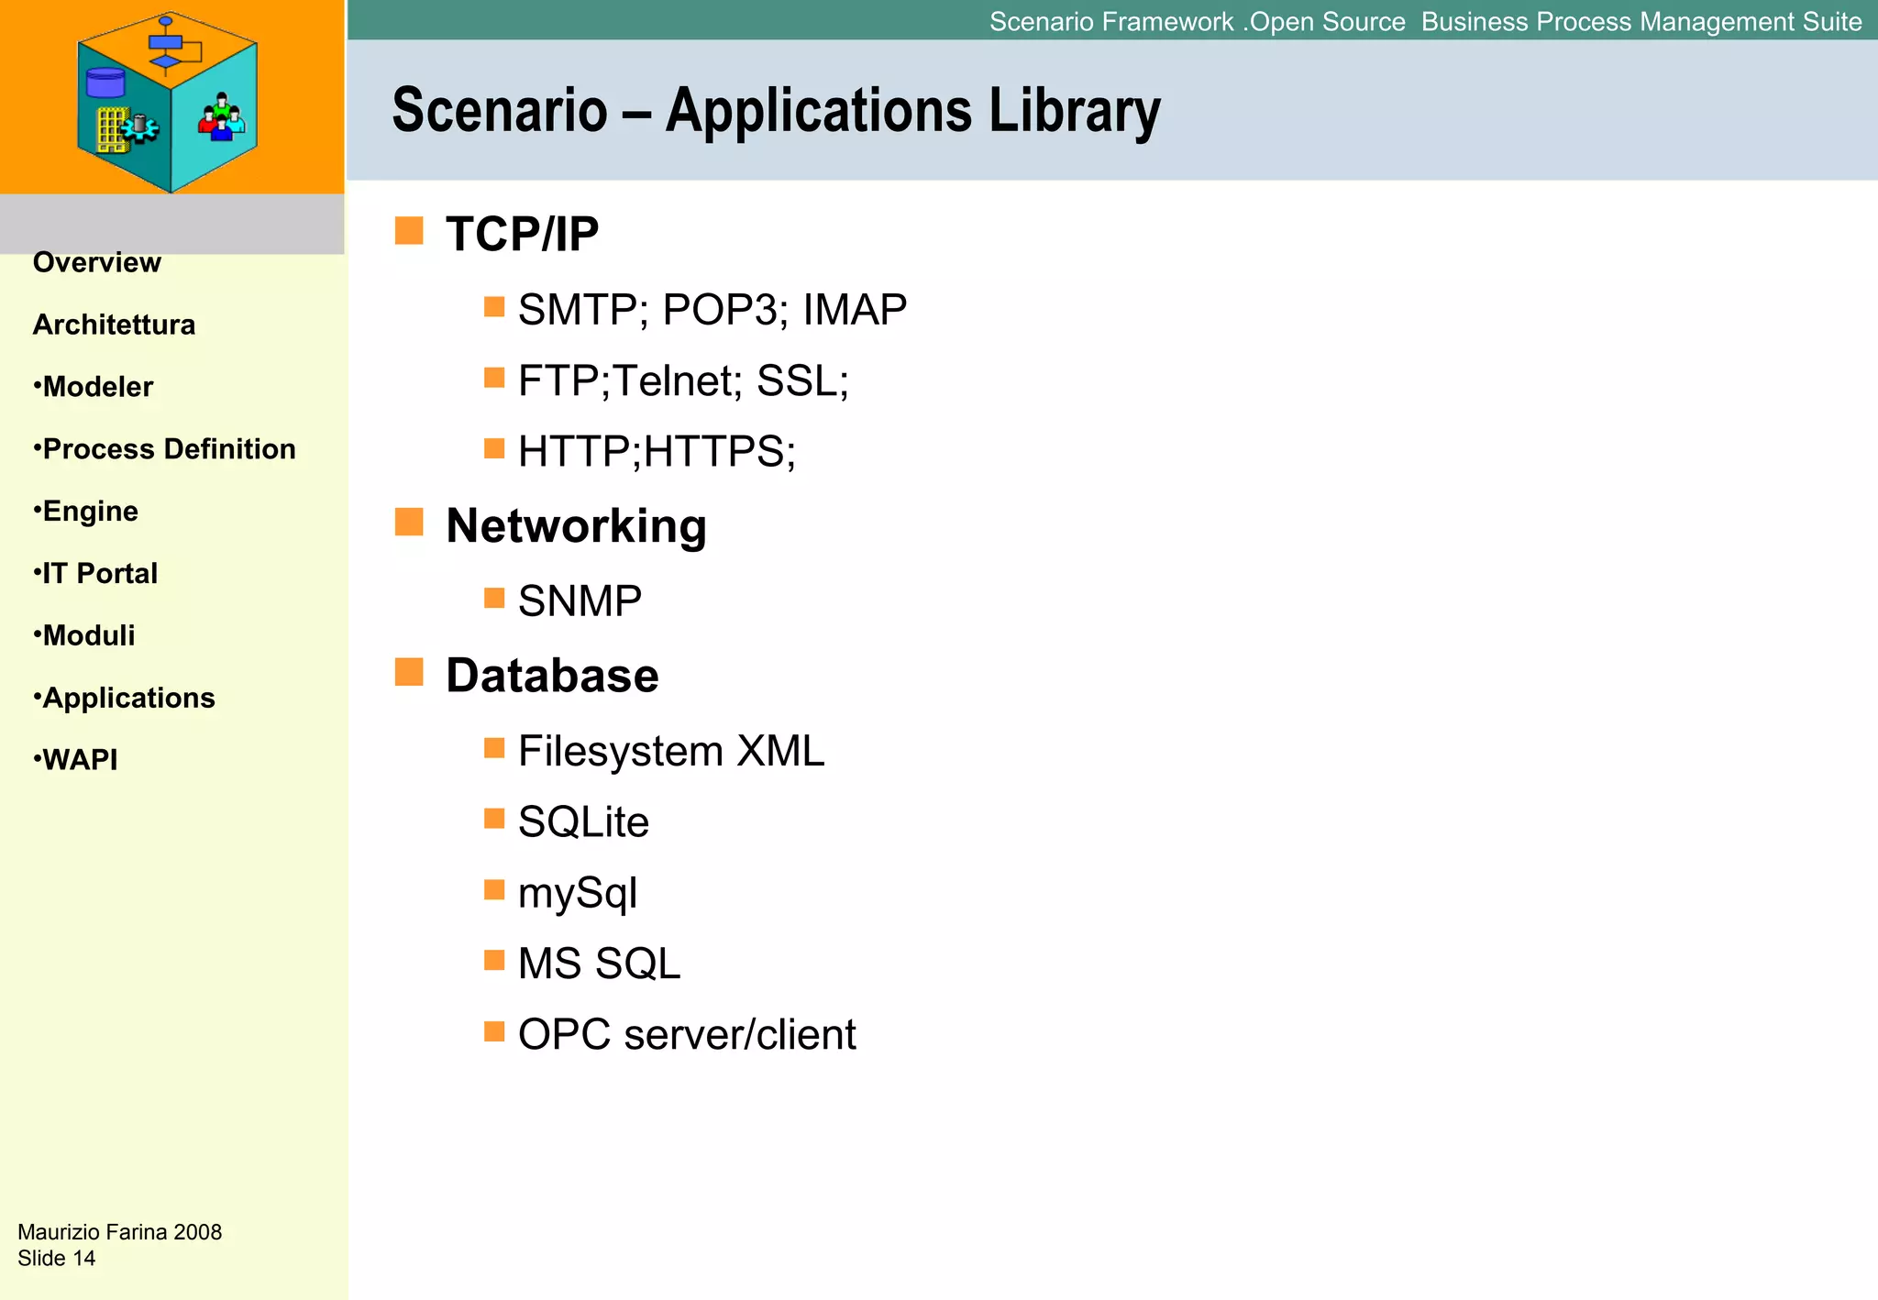This screenshot has height=1300, width=1878.
Task: Select the Applications sidebar item
Action: point(125,699)
